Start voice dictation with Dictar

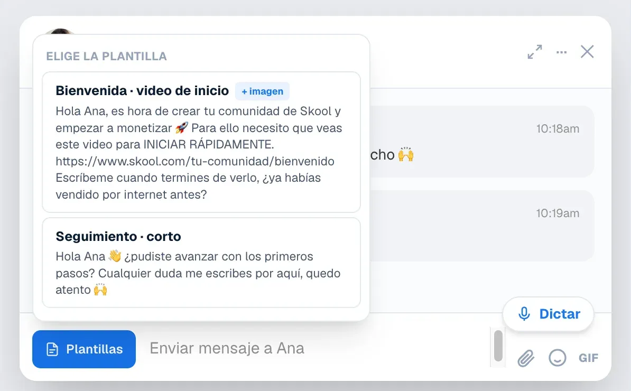[548, 314]
